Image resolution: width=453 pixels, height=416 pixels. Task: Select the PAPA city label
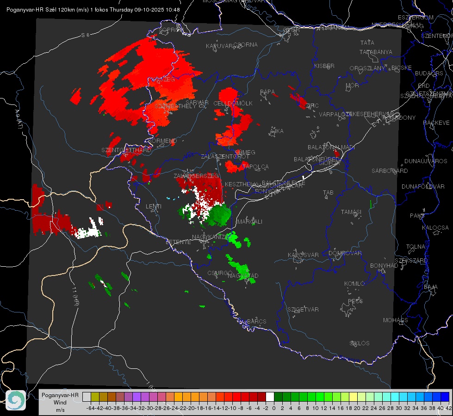pos(267,92)
